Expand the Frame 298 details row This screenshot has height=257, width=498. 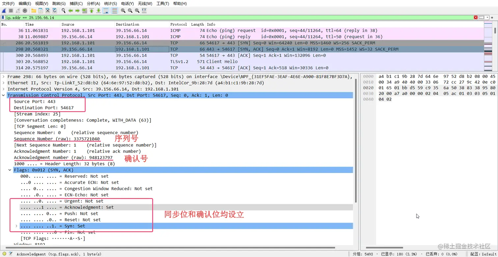[x=4, y=76]
